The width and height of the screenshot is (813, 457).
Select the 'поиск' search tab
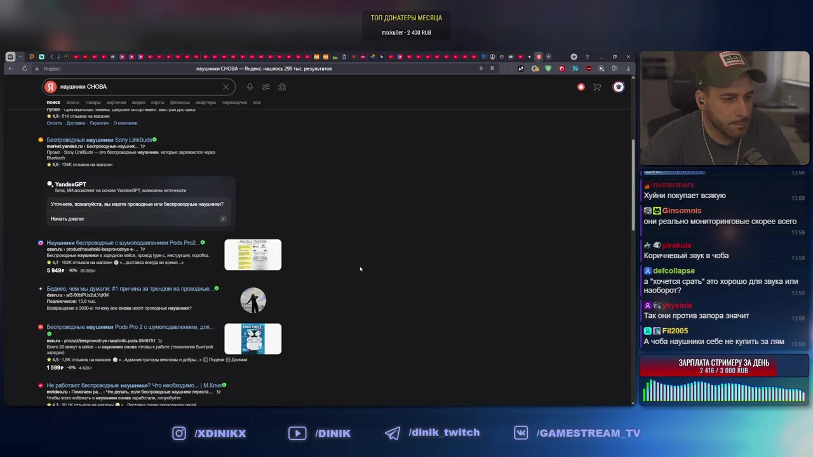53,102
